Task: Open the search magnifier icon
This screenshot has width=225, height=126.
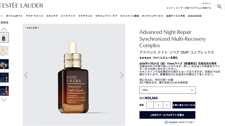Action: (219, 6)
